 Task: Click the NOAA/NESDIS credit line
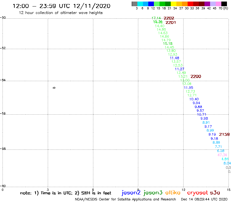click(125, 199)
